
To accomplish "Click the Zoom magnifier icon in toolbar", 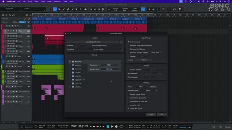I will click(x=99, y=9).
